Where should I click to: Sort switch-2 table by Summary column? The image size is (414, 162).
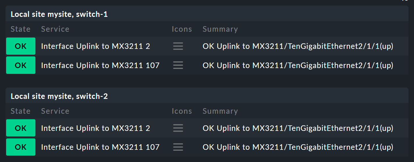220,111
